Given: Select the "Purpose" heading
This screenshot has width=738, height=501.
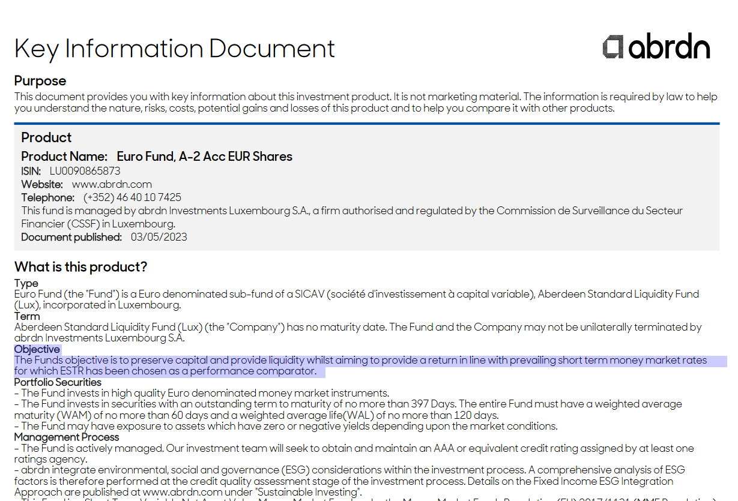Looking at the screenshot, I should (40, 81).
